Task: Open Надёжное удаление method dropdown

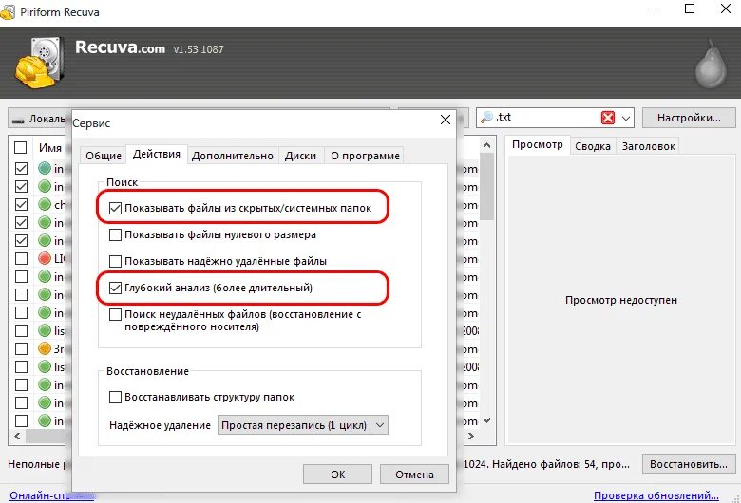Action: [x=303, y=425]
